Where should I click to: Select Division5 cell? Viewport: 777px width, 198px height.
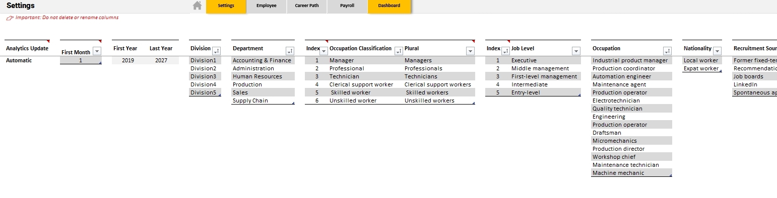(x=205, y=92)
